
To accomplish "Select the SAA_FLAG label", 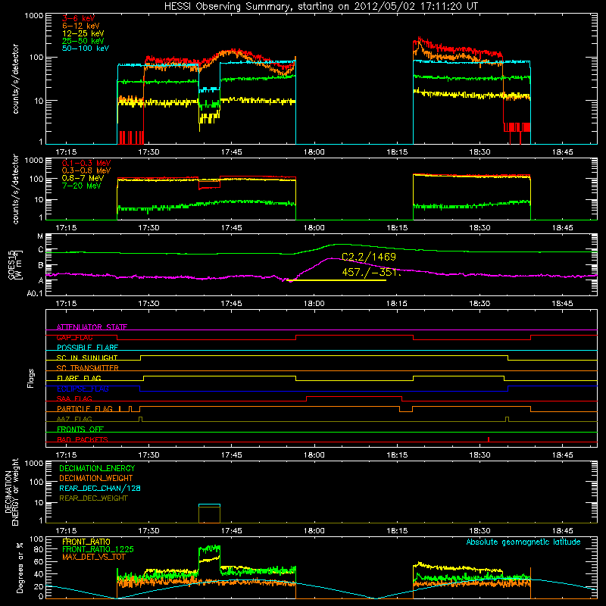I will 74,398.
